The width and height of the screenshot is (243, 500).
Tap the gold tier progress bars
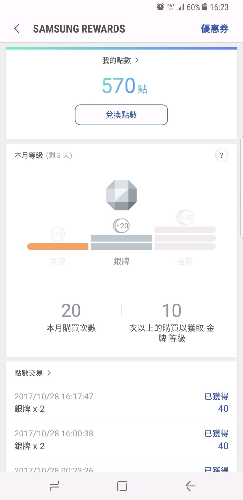pos(185,238)
